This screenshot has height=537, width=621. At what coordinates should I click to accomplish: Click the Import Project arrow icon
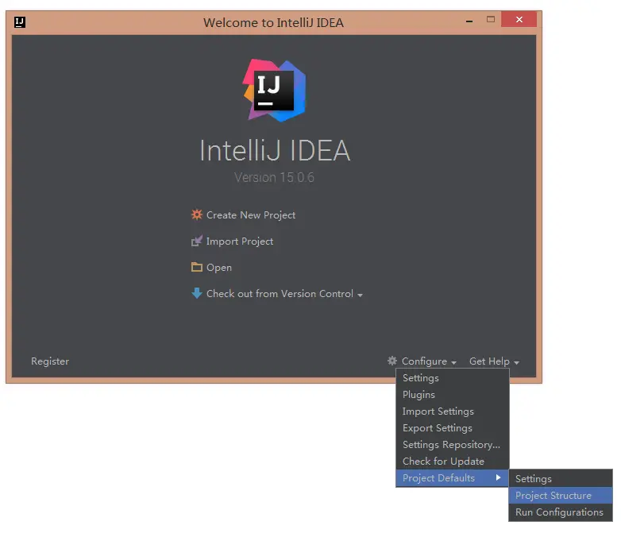click(x=196, y=241)
